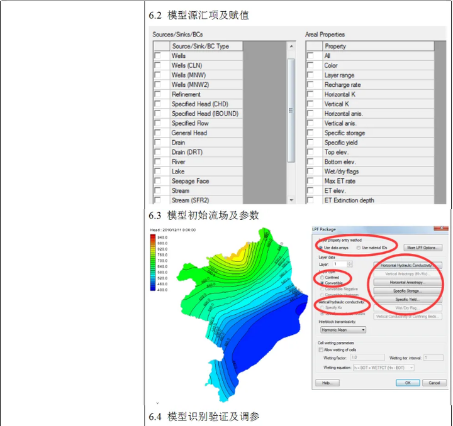Open the Wetting equation dropdown
This screenshot has height=426, width=453.
383,368
